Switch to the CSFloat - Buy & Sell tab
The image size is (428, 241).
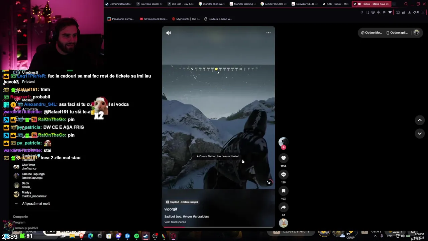click(180, 4)
